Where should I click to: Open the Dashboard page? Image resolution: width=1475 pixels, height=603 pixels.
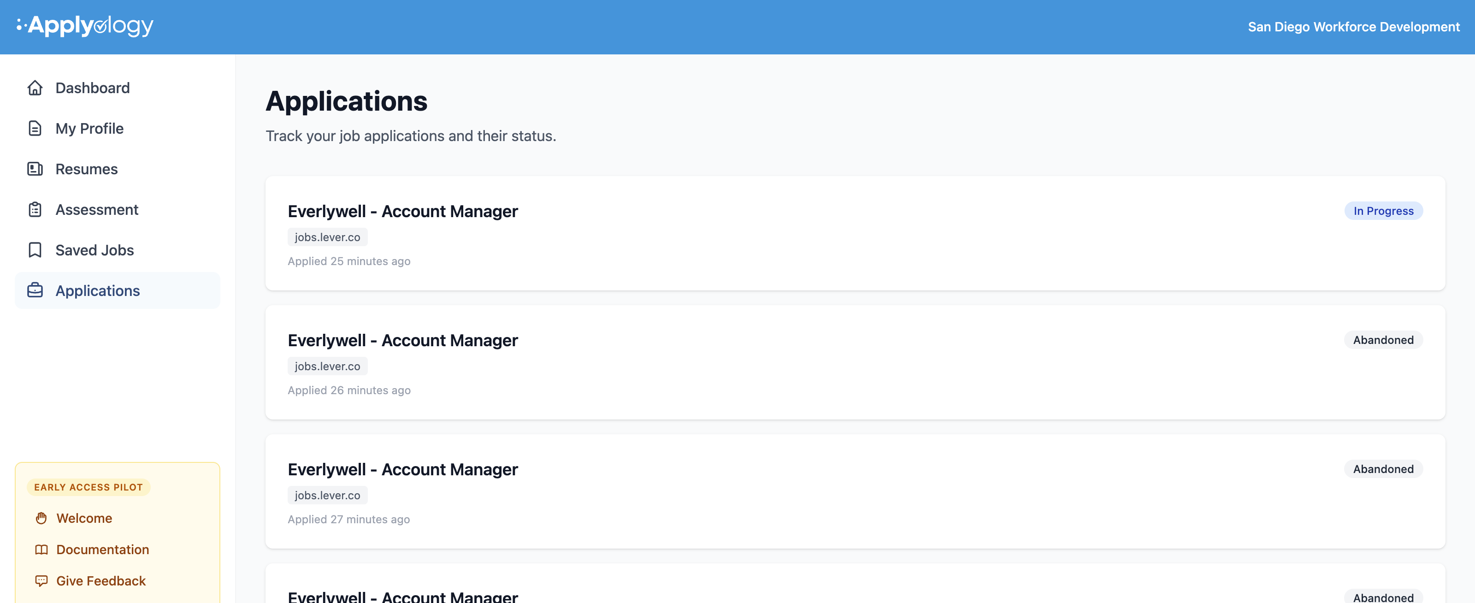(118, 88)
